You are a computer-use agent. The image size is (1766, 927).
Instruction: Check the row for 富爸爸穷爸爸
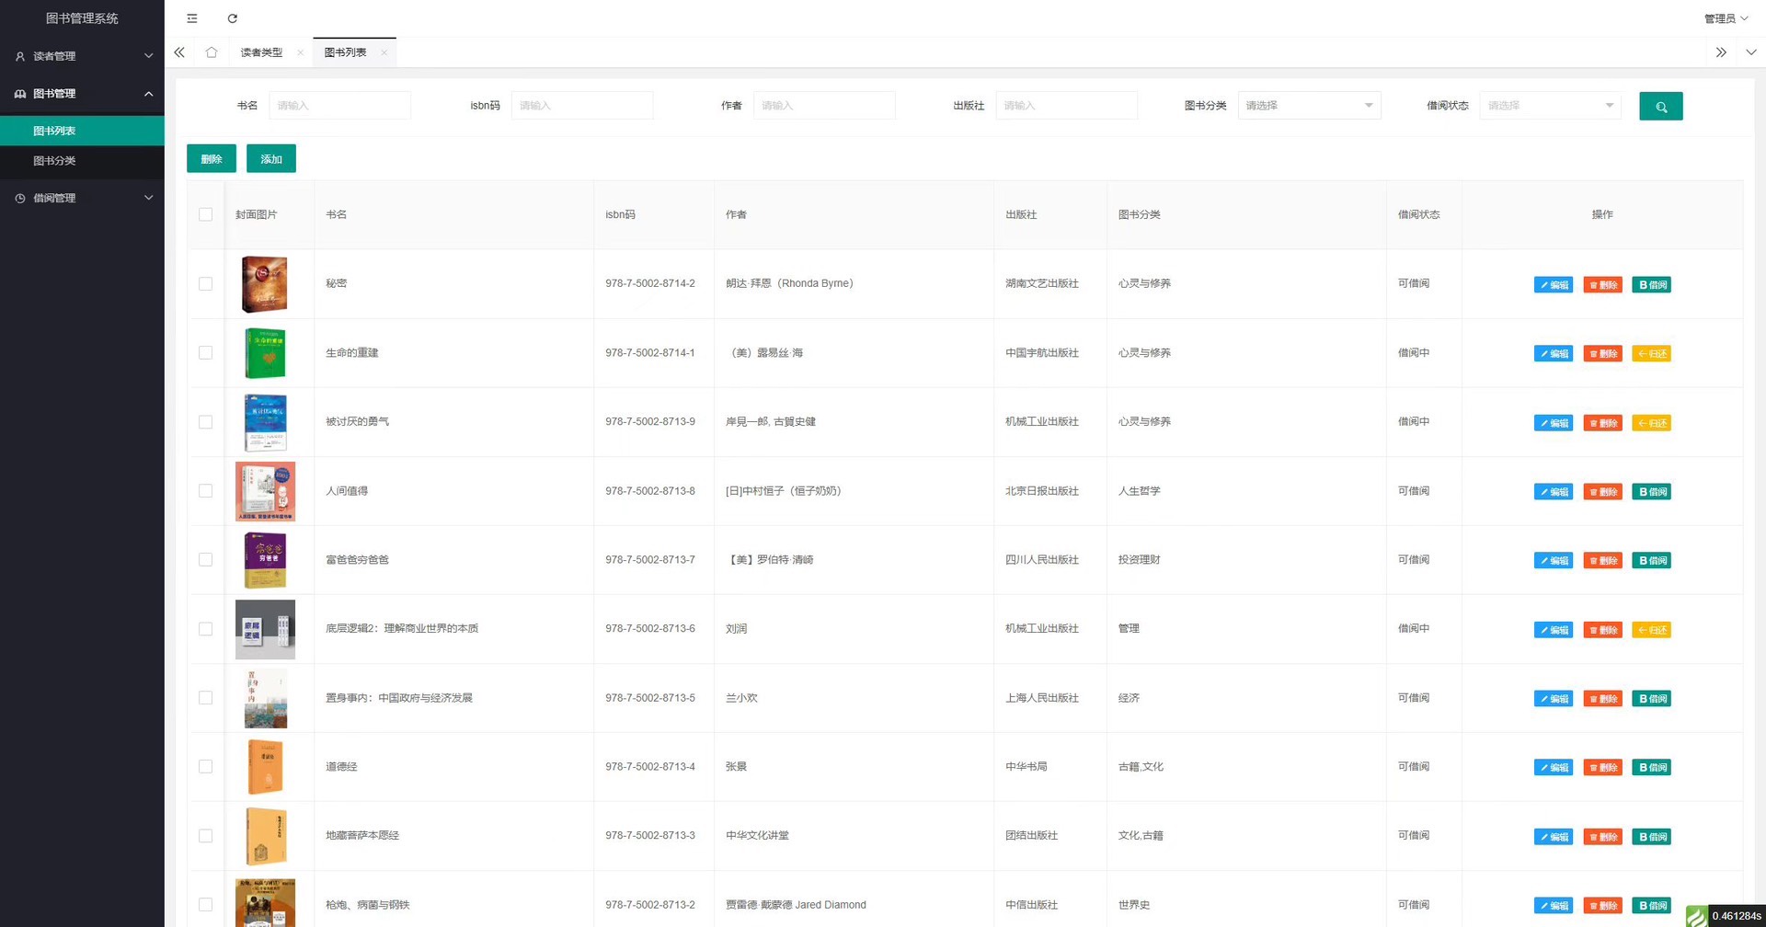[x=205, y=560]
